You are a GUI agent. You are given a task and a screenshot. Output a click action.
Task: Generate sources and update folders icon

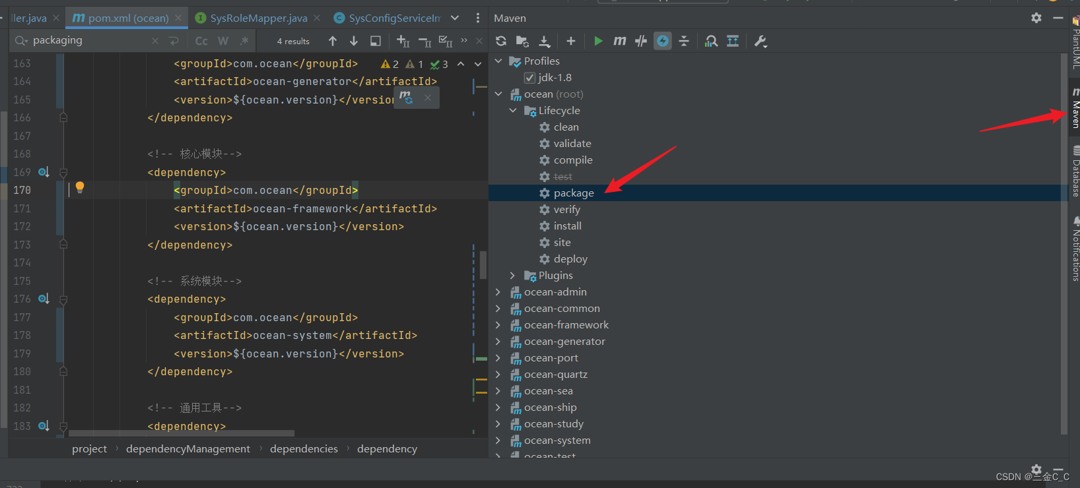click(x=522, y=41)
